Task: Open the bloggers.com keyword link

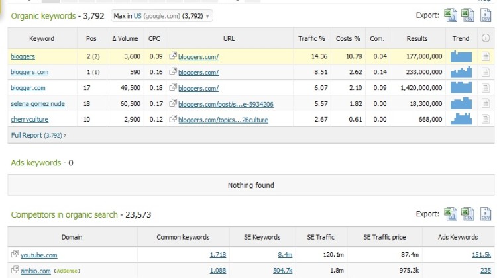Action: point(29,72)
